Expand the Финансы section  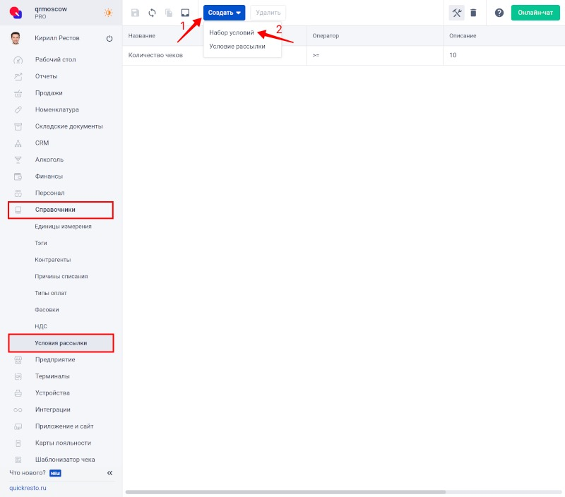point(49,176)
